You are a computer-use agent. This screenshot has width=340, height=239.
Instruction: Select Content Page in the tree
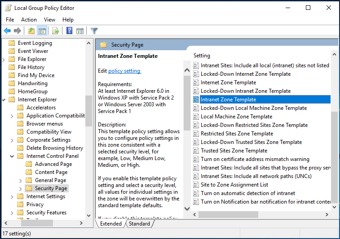51,172
